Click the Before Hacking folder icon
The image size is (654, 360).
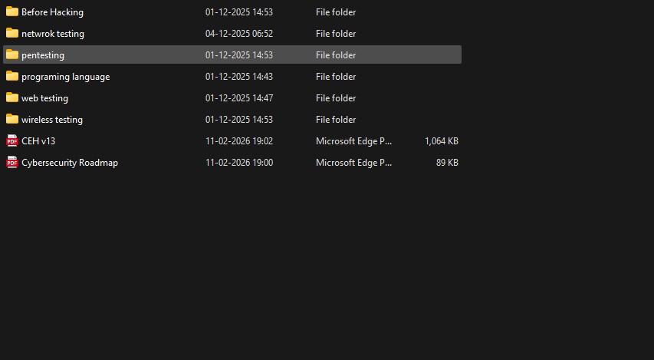[x=12, y=12]
